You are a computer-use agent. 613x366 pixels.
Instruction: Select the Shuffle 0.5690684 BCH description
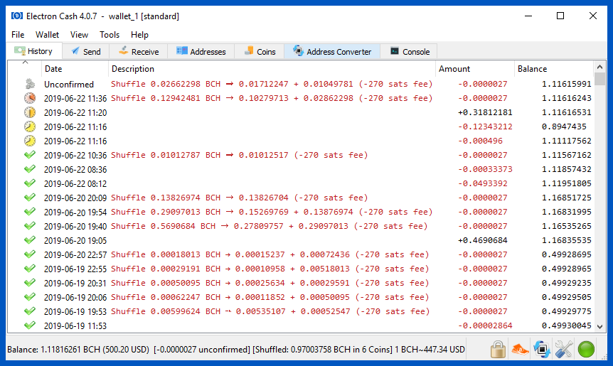pyautogui.click(x=270, y=226)
